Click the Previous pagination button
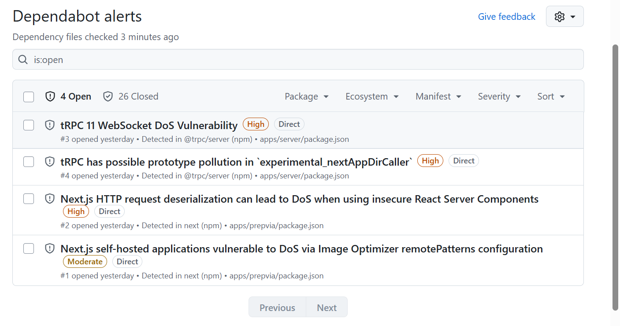The image size is (620, 326). point(277,307)
